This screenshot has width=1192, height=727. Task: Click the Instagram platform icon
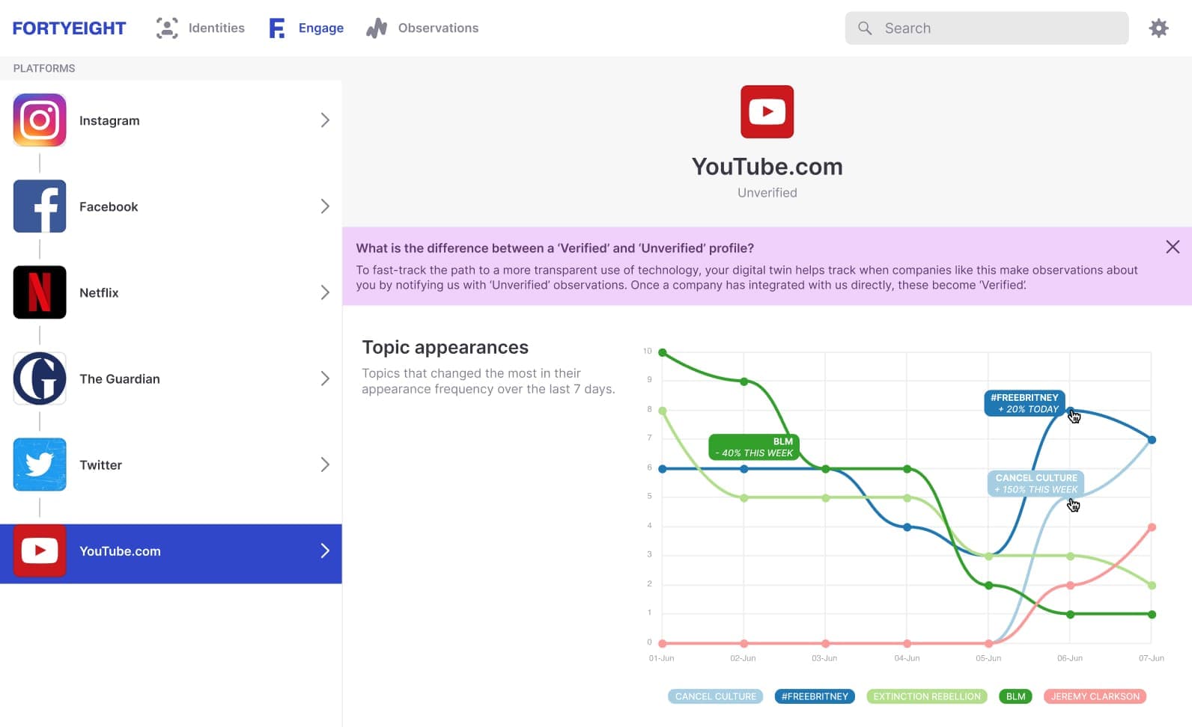click(x=40, y=120)
